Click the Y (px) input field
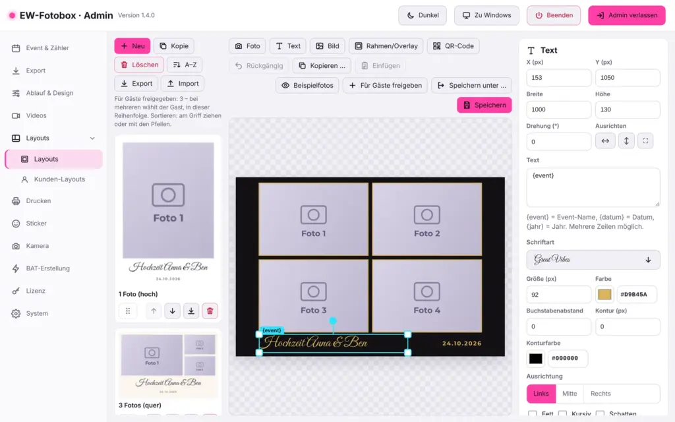675x422 pixels. coord(628,78)
